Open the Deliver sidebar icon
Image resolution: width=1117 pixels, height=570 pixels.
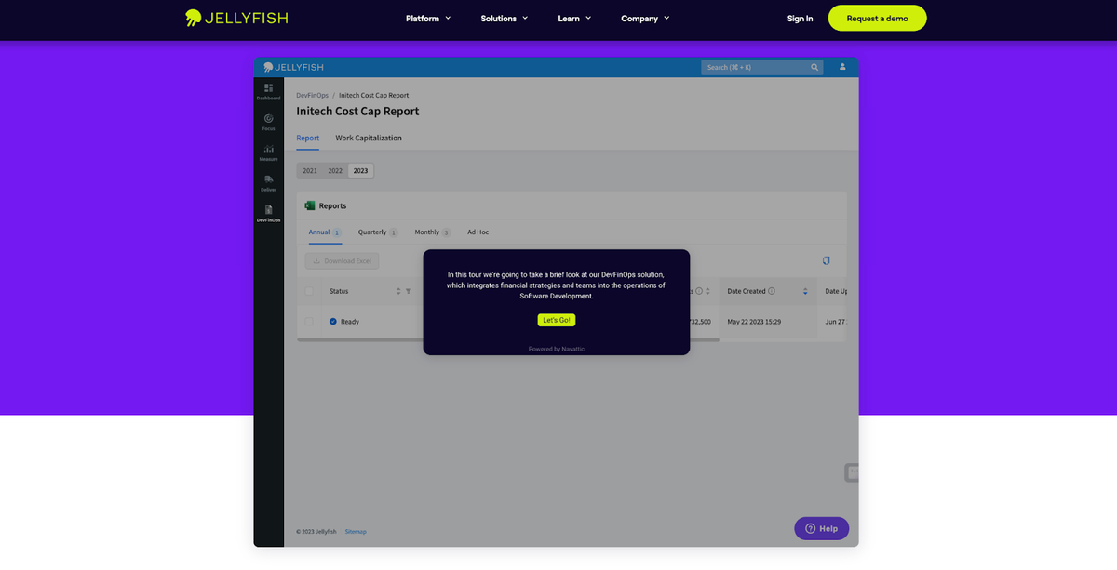268,182
